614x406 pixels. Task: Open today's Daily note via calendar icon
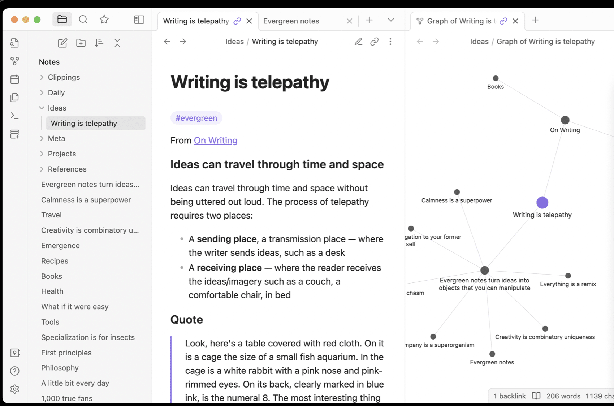point(14,79)
